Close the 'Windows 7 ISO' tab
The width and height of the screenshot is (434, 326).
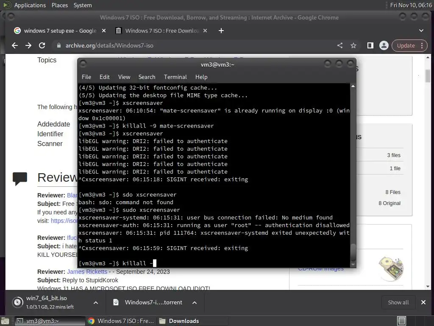click(205, 31)
